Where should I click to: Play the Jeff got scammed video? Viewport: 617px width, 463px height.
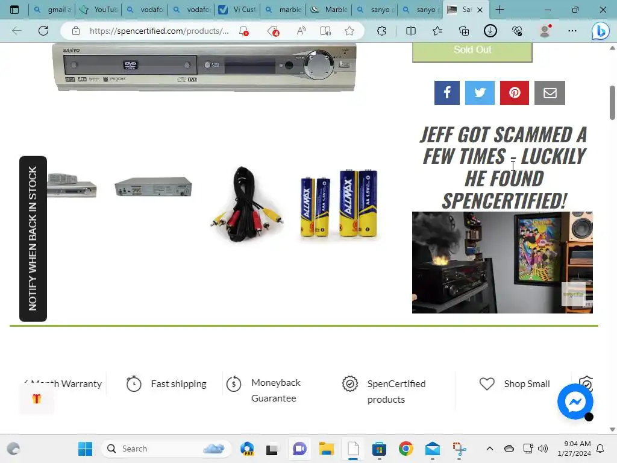[502, 263]
